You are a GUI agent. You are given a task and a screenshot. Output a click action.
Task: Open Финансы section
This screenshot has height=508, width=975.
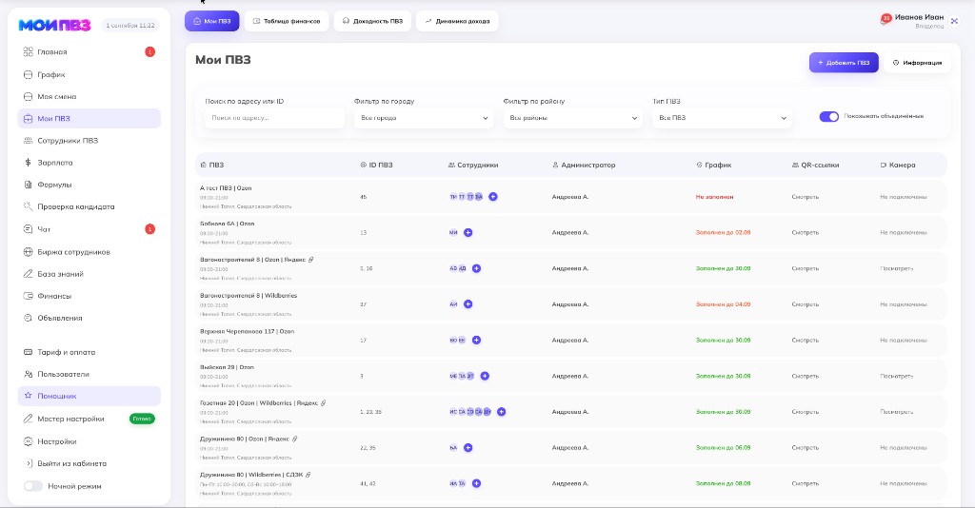[x=89, y=296]
